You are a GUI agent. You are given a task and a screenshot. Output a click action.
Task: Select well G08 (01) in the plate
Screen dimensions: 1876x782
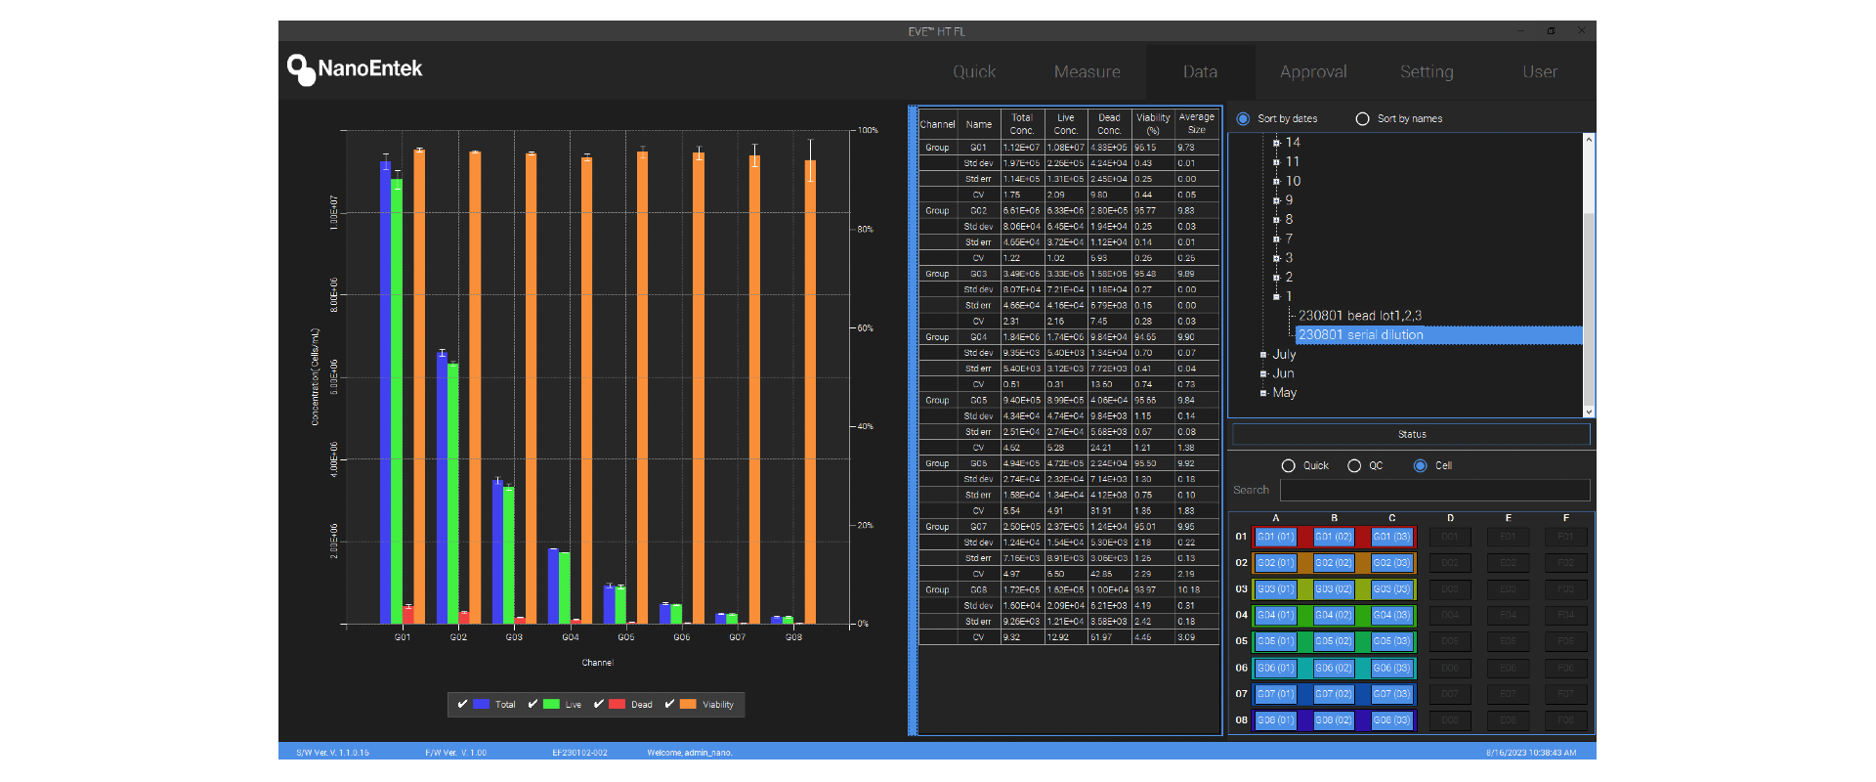1275,720
